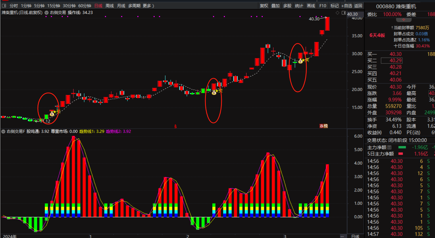Switch to 周线 weekly chart
Screen dimensions: 435x238
click(x=109, y=6)
